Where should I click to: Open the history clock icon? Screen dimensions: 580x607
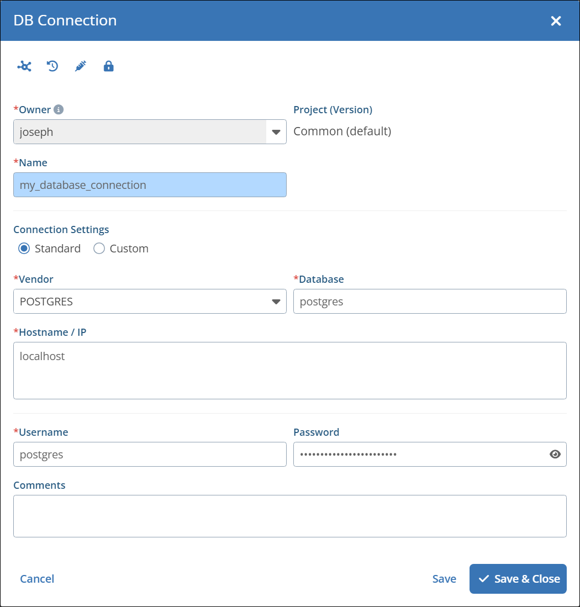[52, 67]
